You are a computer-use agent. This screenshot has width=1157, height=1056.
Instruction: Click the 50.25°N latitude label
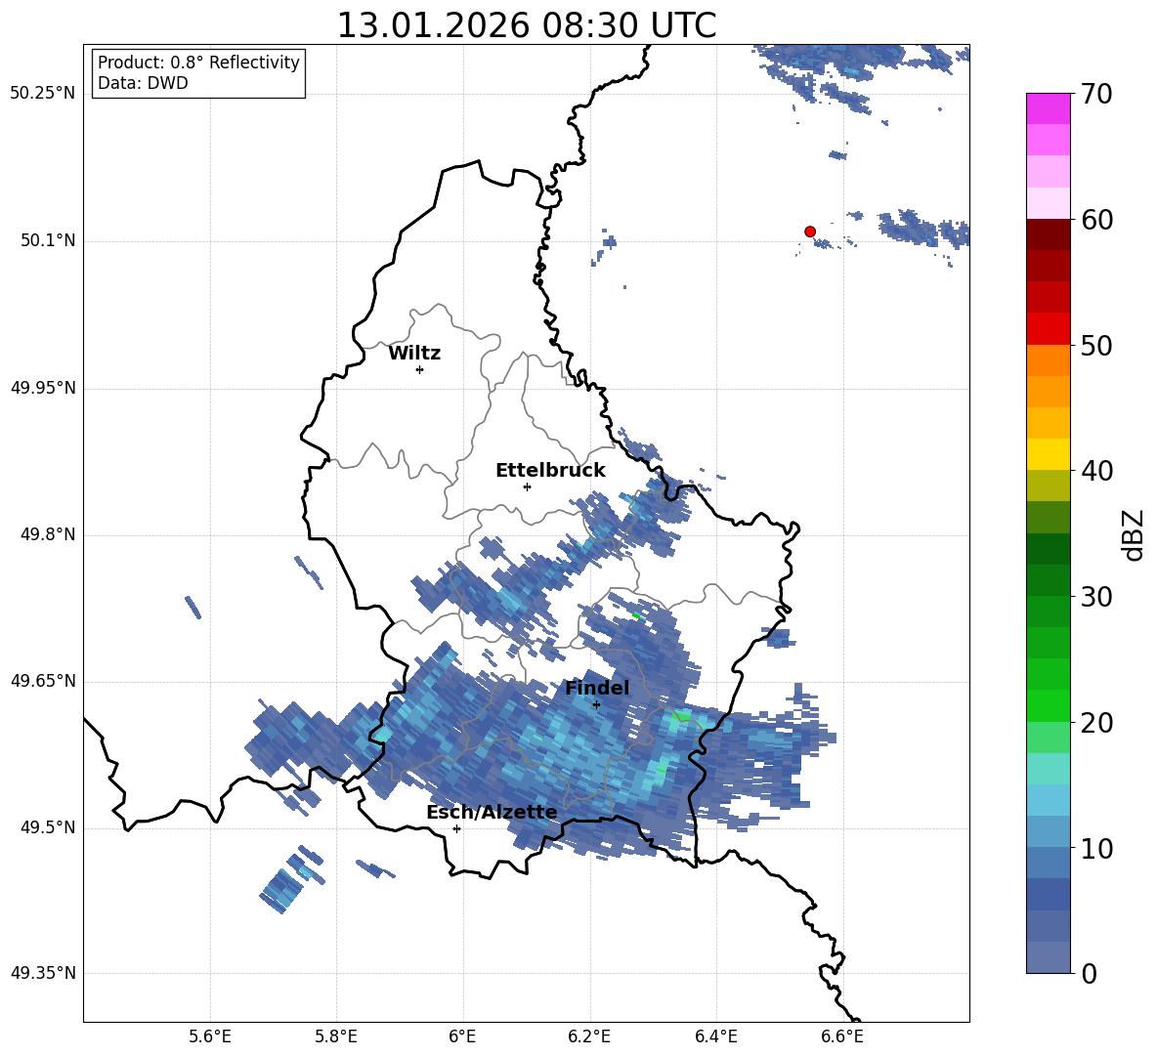click(43, 94)
